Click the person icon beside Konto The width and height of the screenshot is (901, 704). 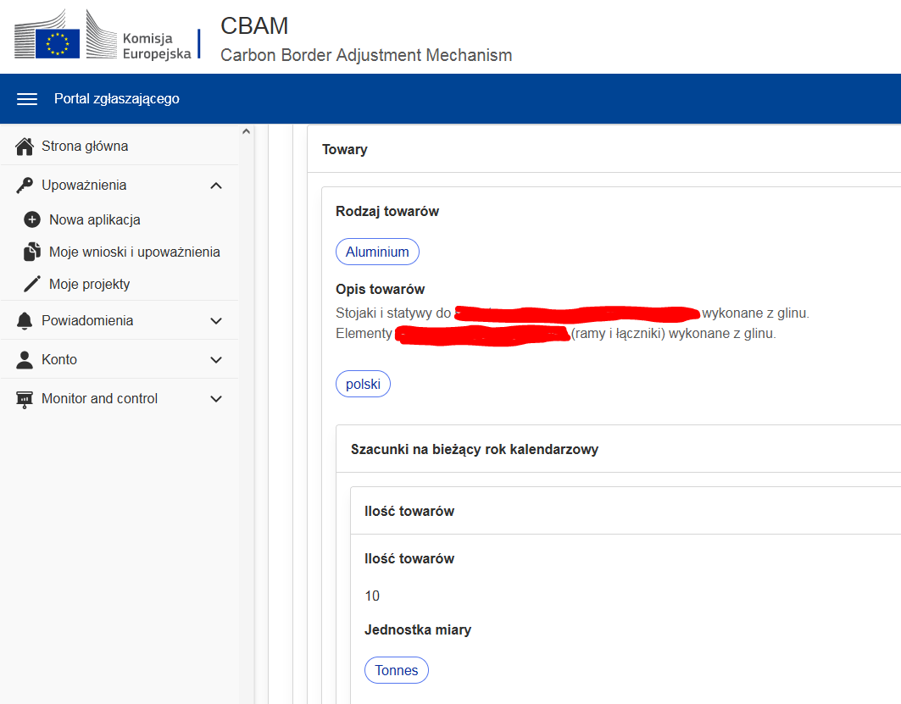pos(24,359)
